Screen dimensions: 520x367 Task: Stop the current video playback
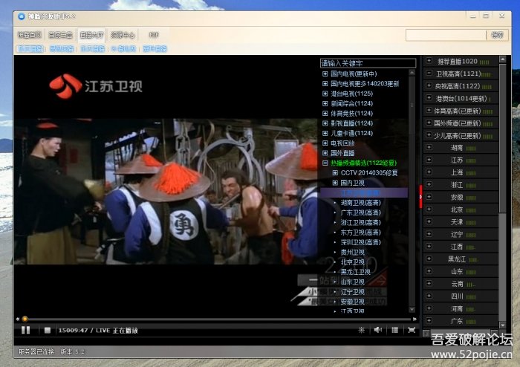47,330
